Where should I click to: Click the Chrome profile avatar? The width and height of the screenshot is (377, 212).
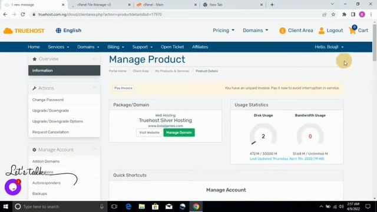(362, 14)
